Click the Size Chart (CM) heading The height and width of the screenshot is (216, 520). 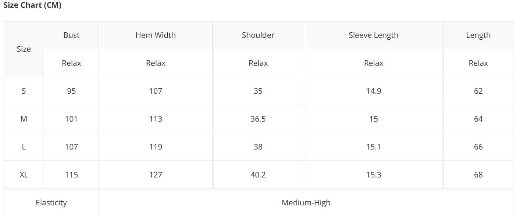[x=32, y=6]
